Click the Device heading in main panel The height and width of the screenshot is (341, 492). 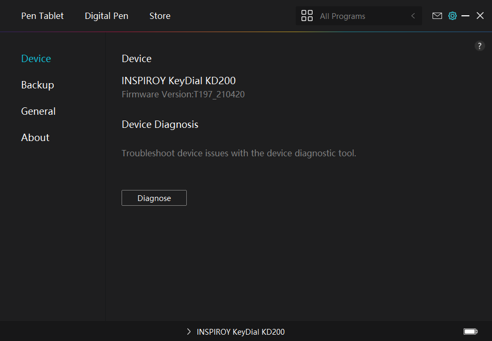tap(136, 58)
